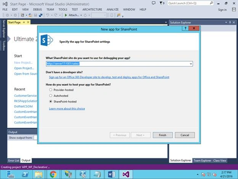Click the Open Project link on Start Page
Image resolution: width=238 pixels, height=179 pixels.
point(24,68)
